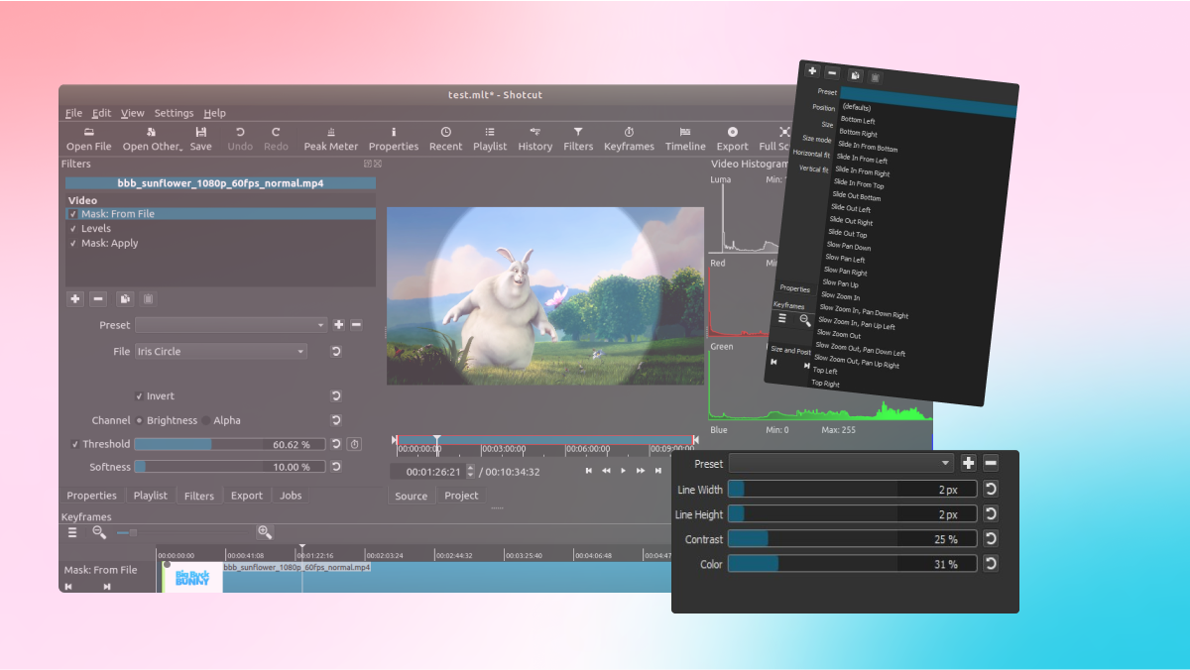Select the Alpha channel radio button
This screenshot has width=1190, height=670.
pyautogui.click(x=207, y=420)
